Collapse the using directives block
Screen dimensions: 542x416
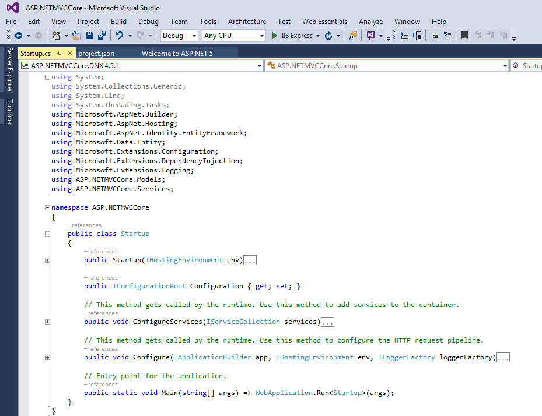point(47,77)
